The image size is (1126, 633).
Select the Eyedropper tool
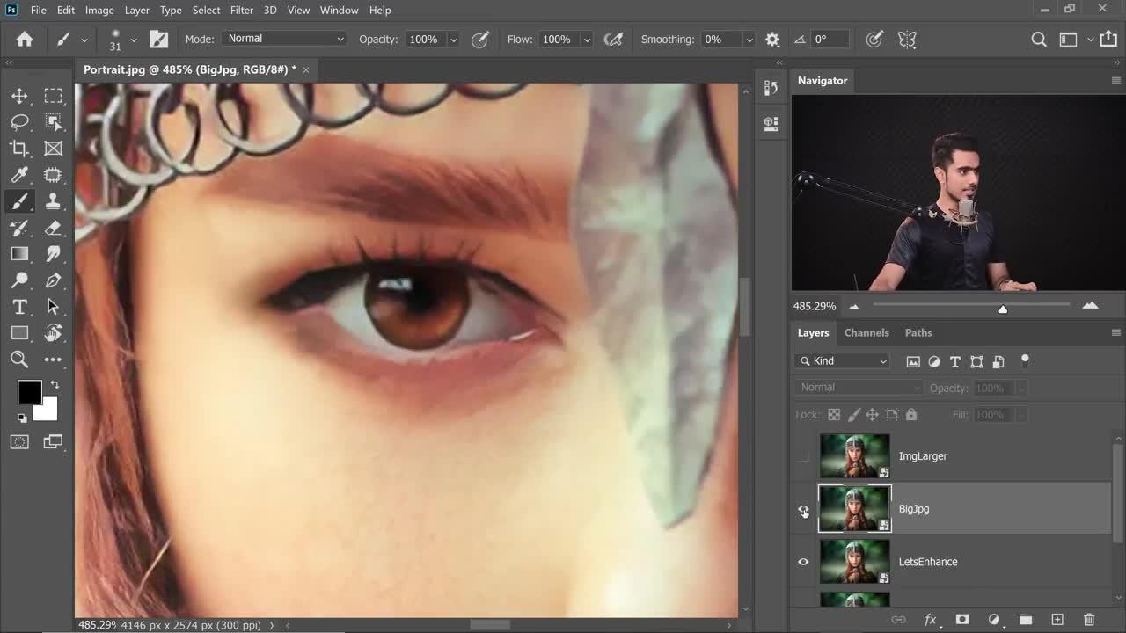coord(19,175)
